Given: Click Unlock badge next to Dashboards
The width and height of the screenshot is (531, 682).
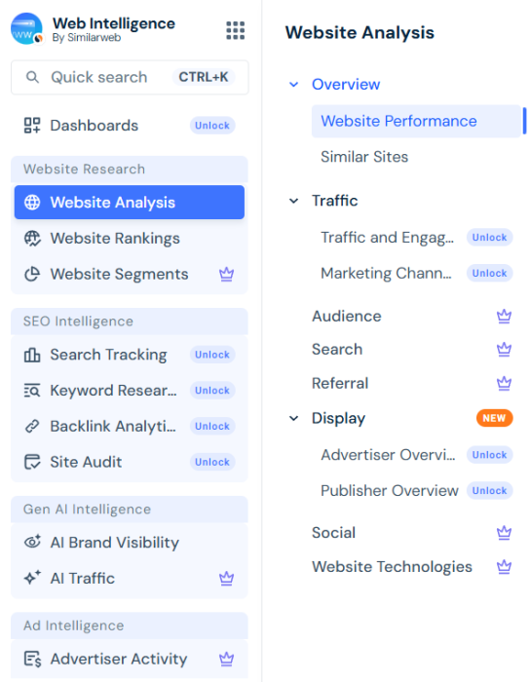Looking at the screenshot, I should tap(212, 126).
